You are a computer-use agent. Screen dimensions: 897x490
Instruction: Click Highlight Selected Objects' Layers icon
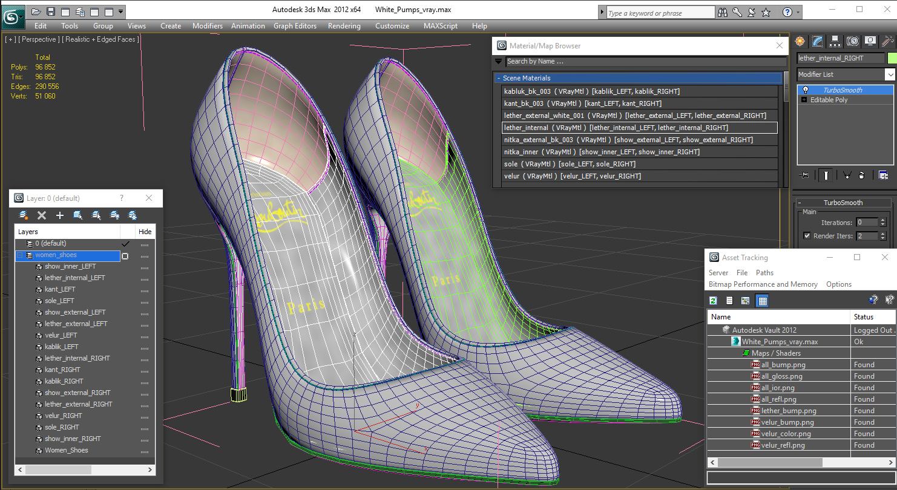click(x=96, y=215)
